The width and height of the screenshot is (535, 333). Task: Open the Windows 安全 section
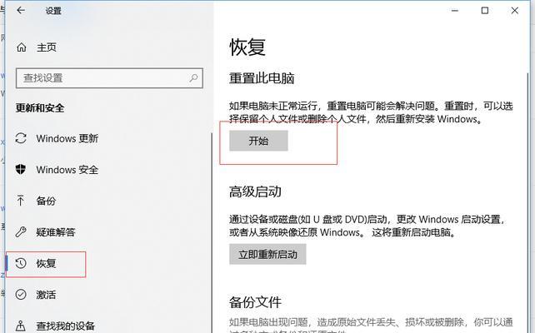(67, 169)
